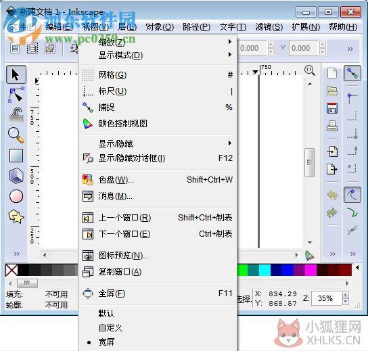Toggle 标尺(U) rulers visibility

click(x=158, y=91)
